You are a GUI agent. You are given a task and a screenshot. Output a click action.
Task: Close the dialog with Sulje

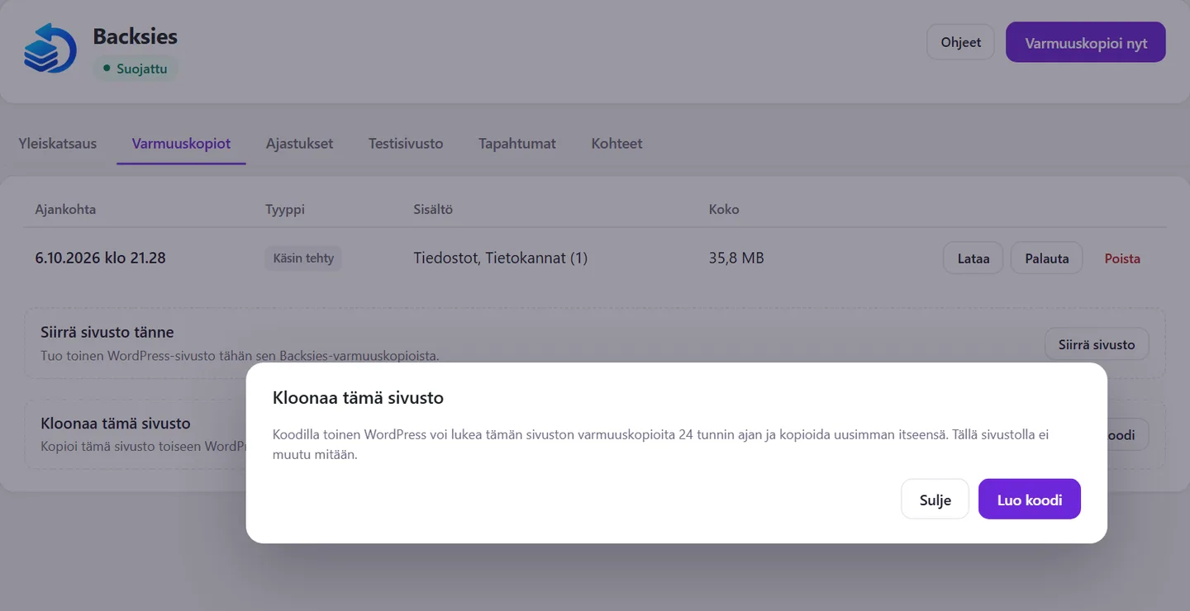pos(935,500)
